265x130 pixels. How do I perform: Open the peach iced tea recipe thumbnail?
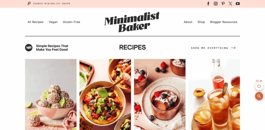214,94
